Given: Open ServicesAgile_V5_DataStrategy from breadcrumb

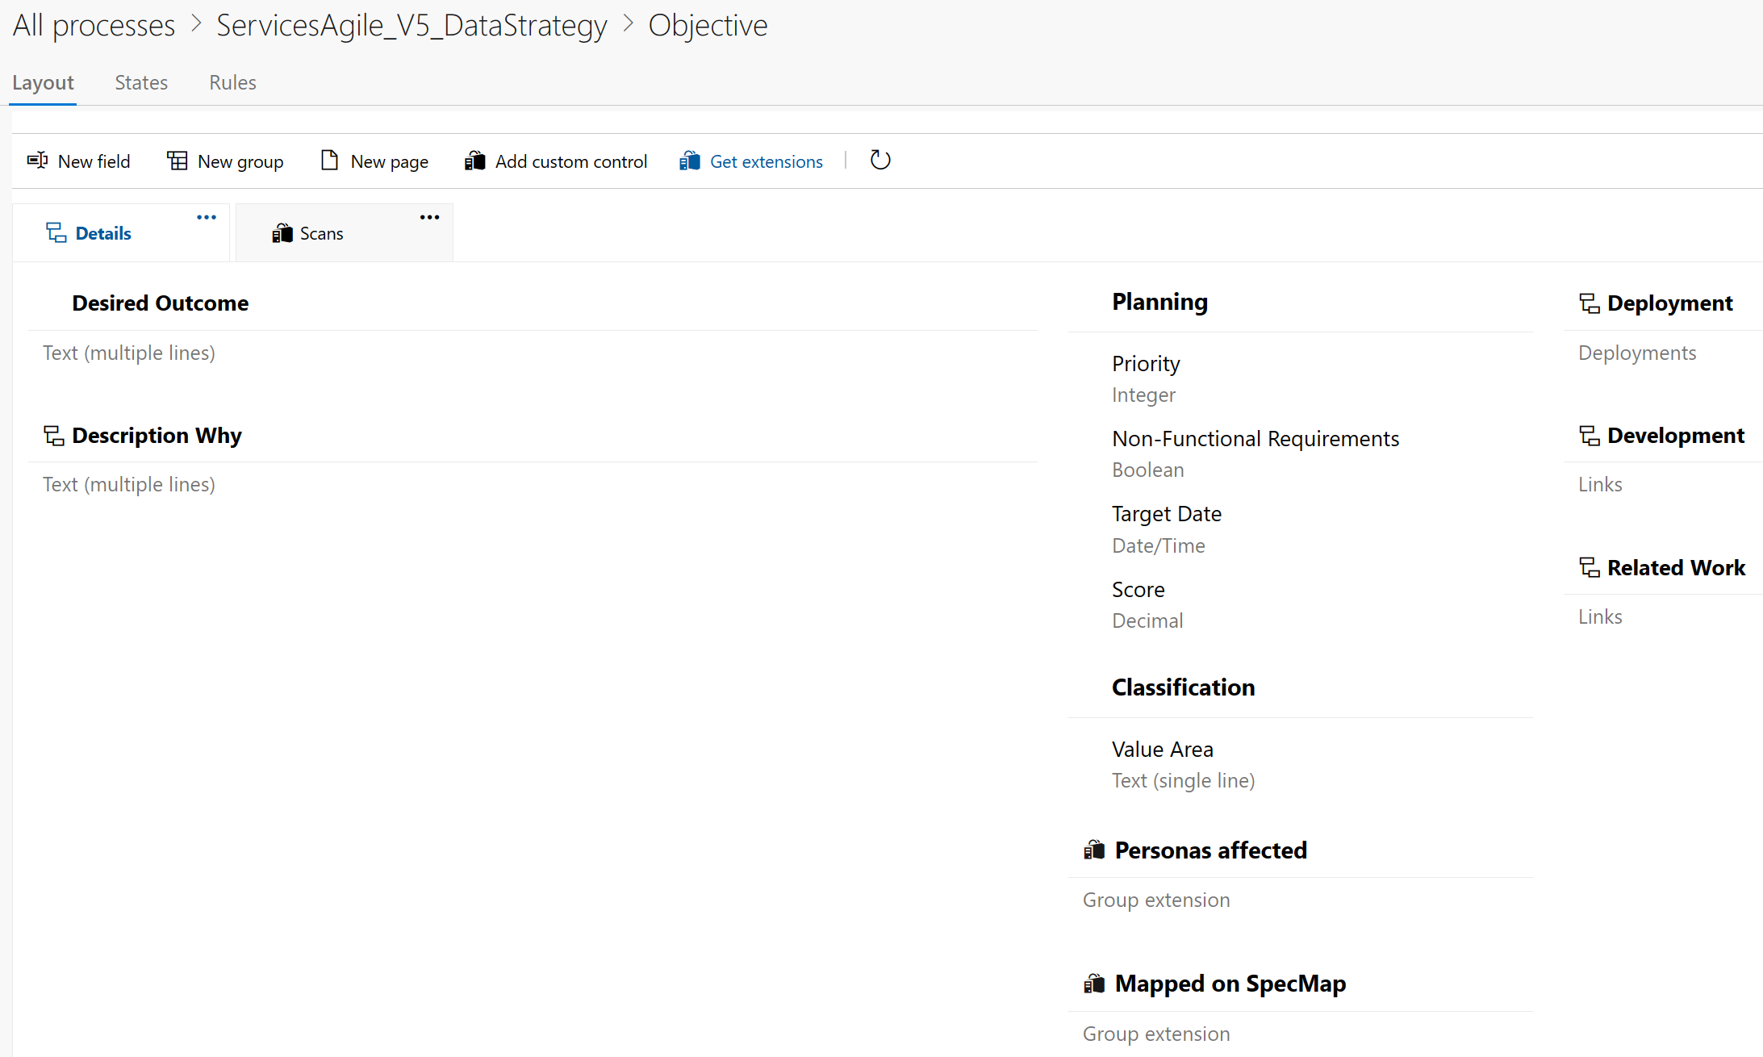Looking at the screenshot, I should coord(412,24).
